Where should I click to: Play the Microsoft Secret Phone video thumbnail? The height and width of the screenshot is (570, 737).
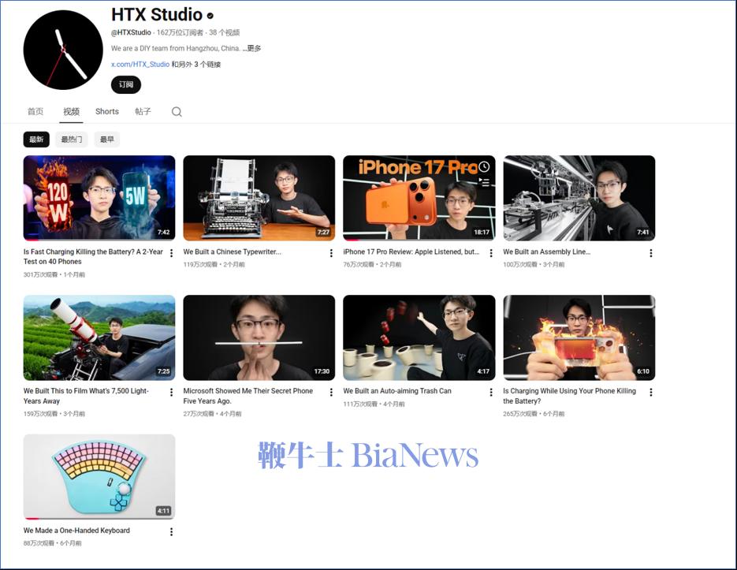click(259, 337)
